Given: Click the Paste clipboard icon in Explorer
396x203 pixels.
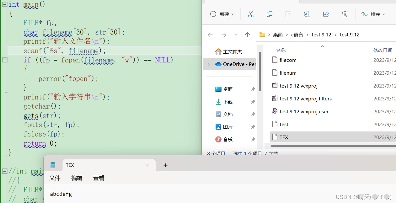Looking at the screenshot, I should [x=288, y=14].
